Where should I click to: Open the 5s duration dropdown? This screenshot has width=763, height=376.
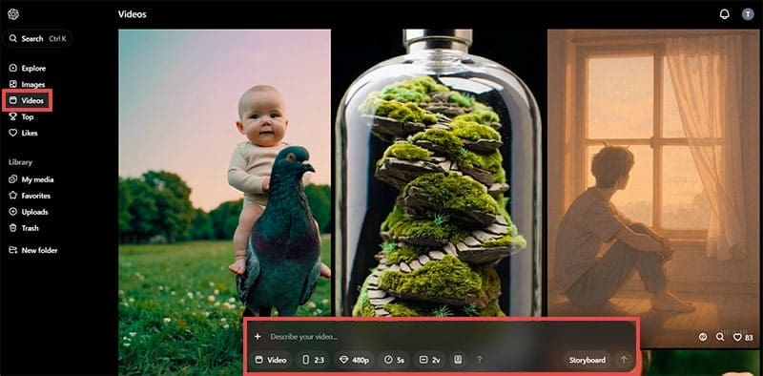[394, 360]
